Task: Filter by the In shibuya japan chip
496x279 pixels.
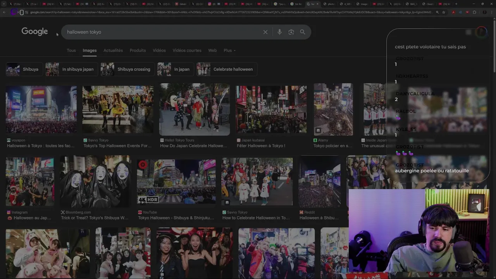Action: pyautogui.click(x=71, y=69)
